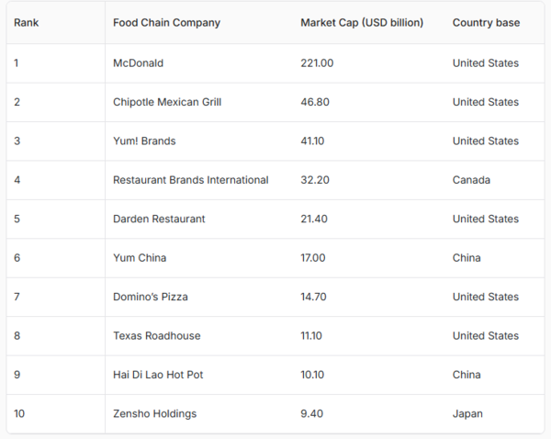Select the Zensho Holdings cell
Viewport: 551px width, 439px height.
click(x=154, y=413)
